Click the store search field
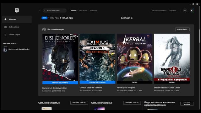 [x=55, y=10]
